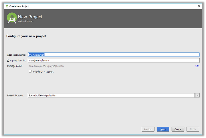The width and height of the screenshot is (206, 138).
Task: Click the 'Application name:' label
Action: coord(16,55)
